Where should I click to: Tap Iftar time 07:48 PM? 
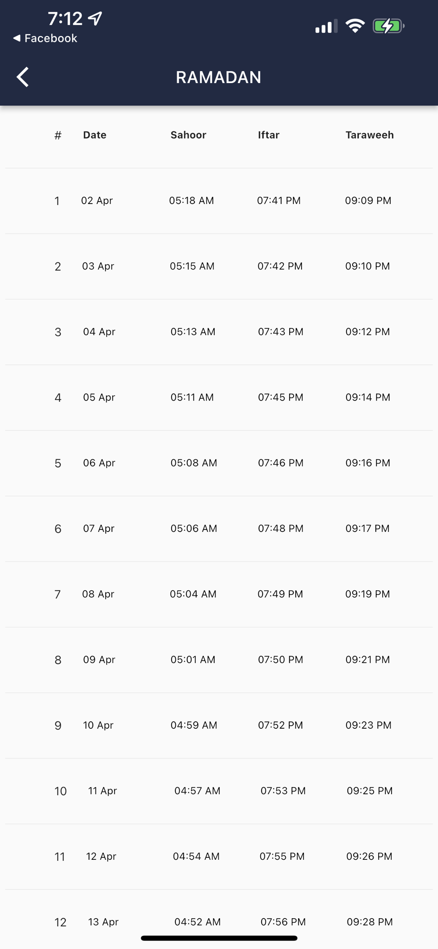[281, 529]
